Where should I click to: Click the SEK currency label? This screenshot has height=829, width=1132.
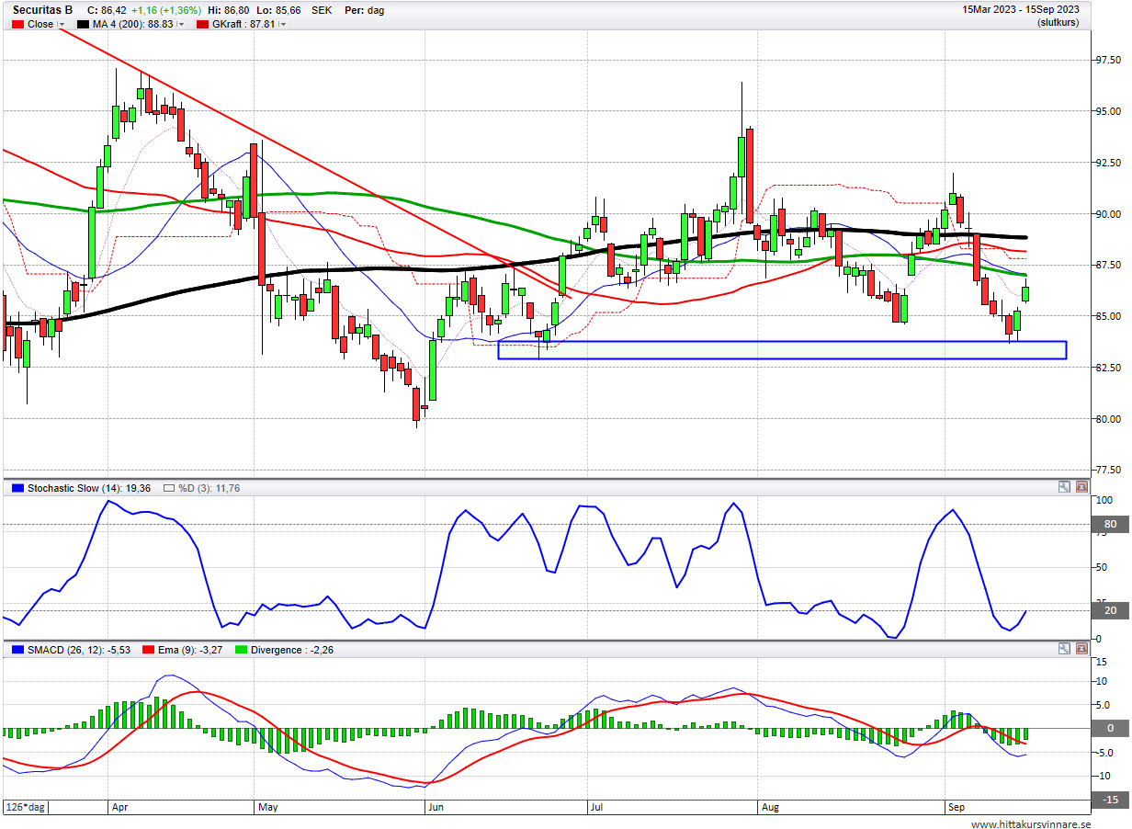tap(322, 10)
